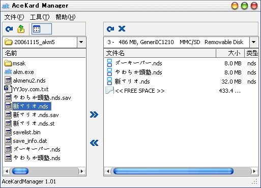Close window with red button
This screenshot has width=261, height=188.
pyautogui.click(x=254, y=6)
